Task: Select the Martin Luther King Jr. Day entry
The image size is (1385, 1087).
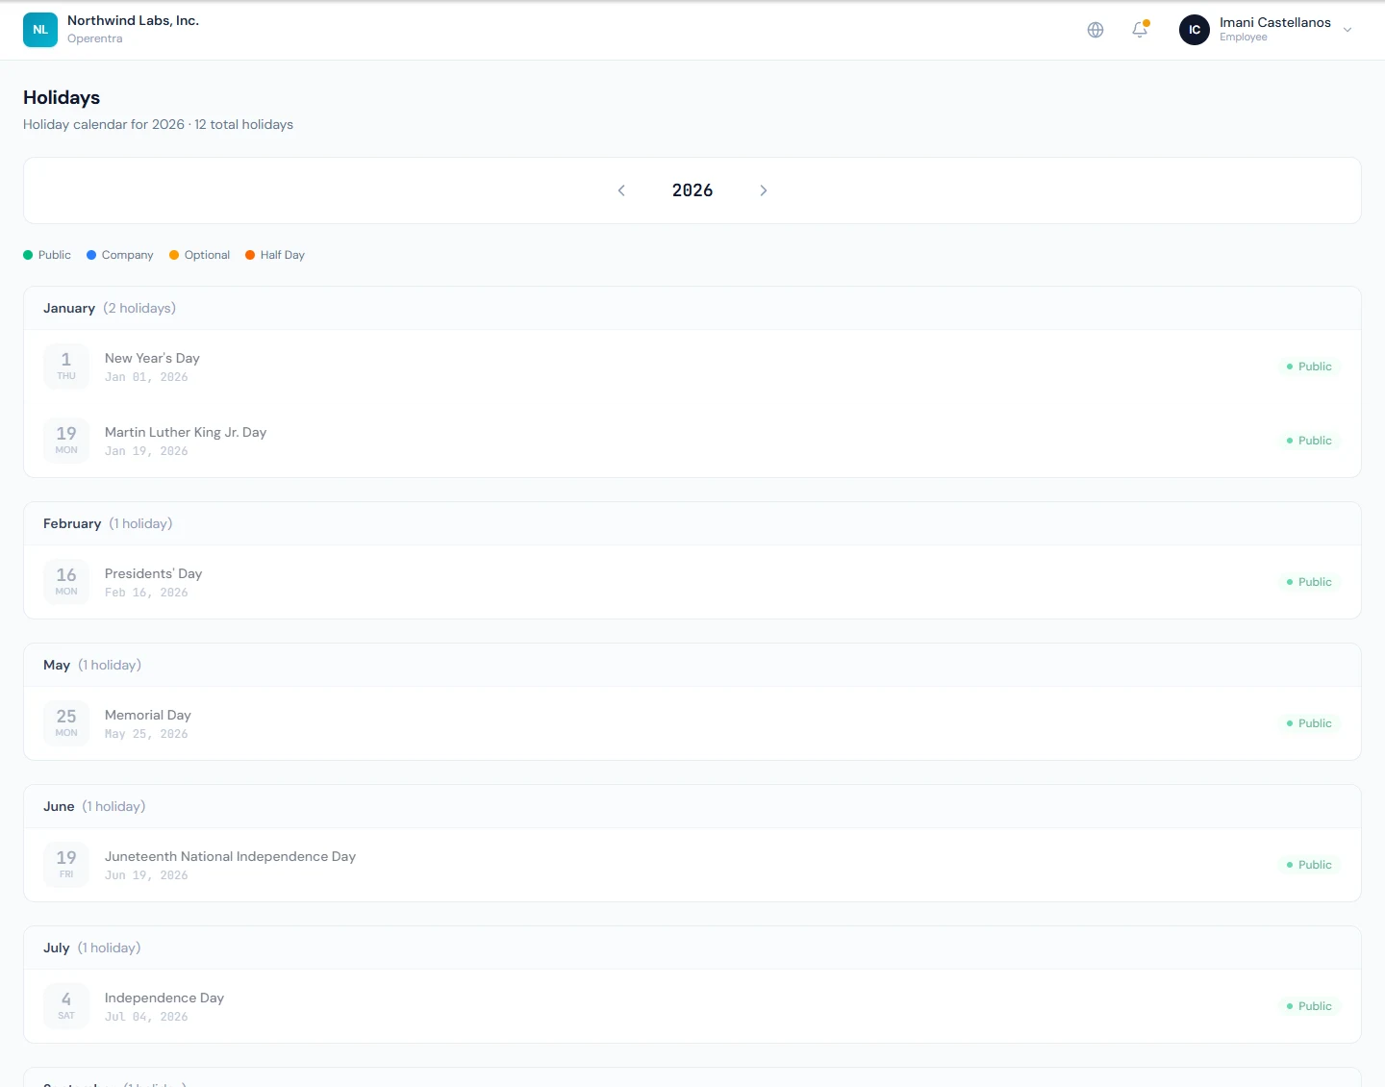Action: [x=692, y=441]
